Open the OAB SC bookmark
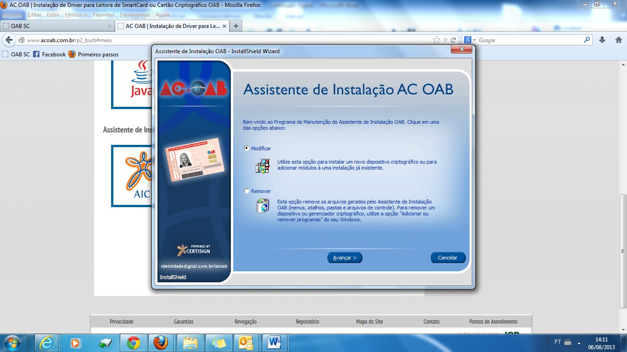 (16, 54)
